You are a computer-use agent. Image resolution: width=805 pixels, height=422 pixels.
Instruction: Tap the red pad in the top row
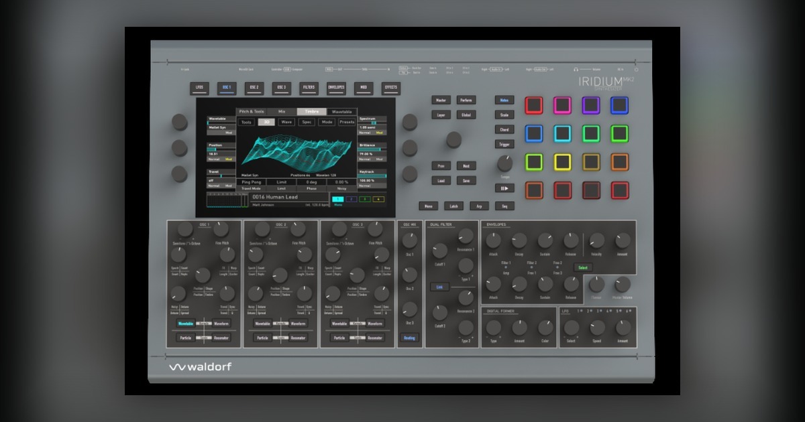pyautogui.click(x=534, y=105)
